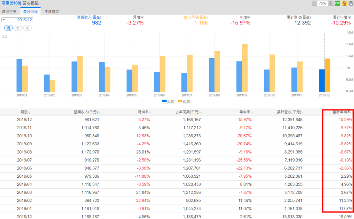The width and height of the screenshot is (354, 219).
Task: Switch to the 年度營收 tab
Action: tap(52, 11)
